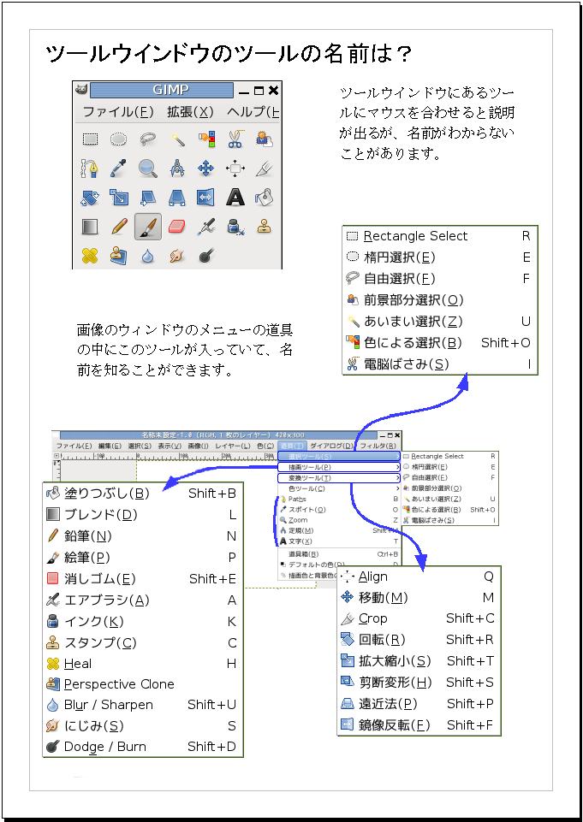The width and height of the screenshot is (583, 822).
Task: Expand the 選択ツール(S) submenu
Action: (339, 456)
